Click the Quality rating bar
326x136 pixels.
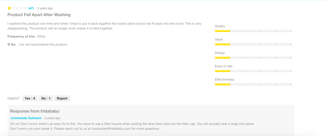253,31
